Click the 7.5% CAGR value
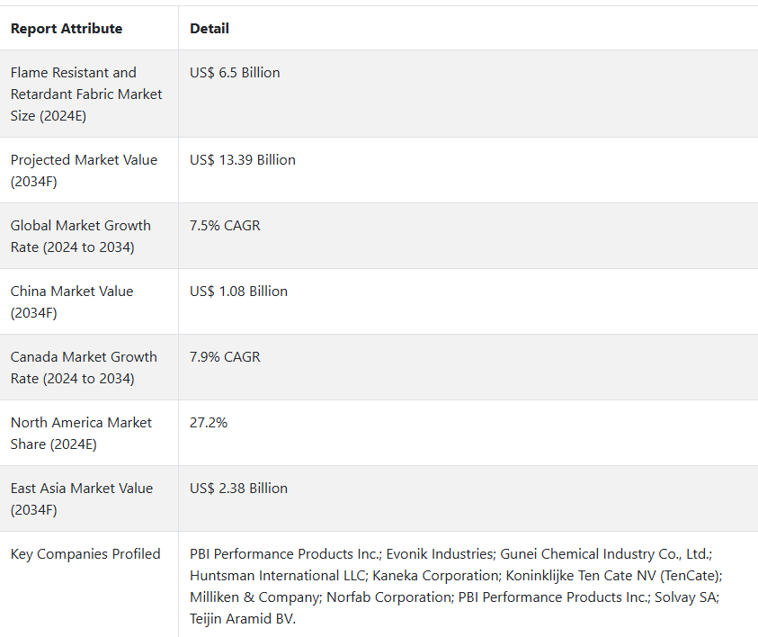The height and width of the screenshot is (637, 758). (225, 226)
